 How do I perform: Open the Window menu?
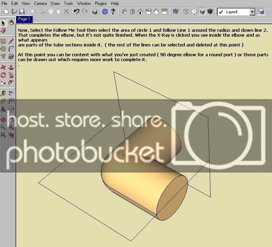(84, 3)
